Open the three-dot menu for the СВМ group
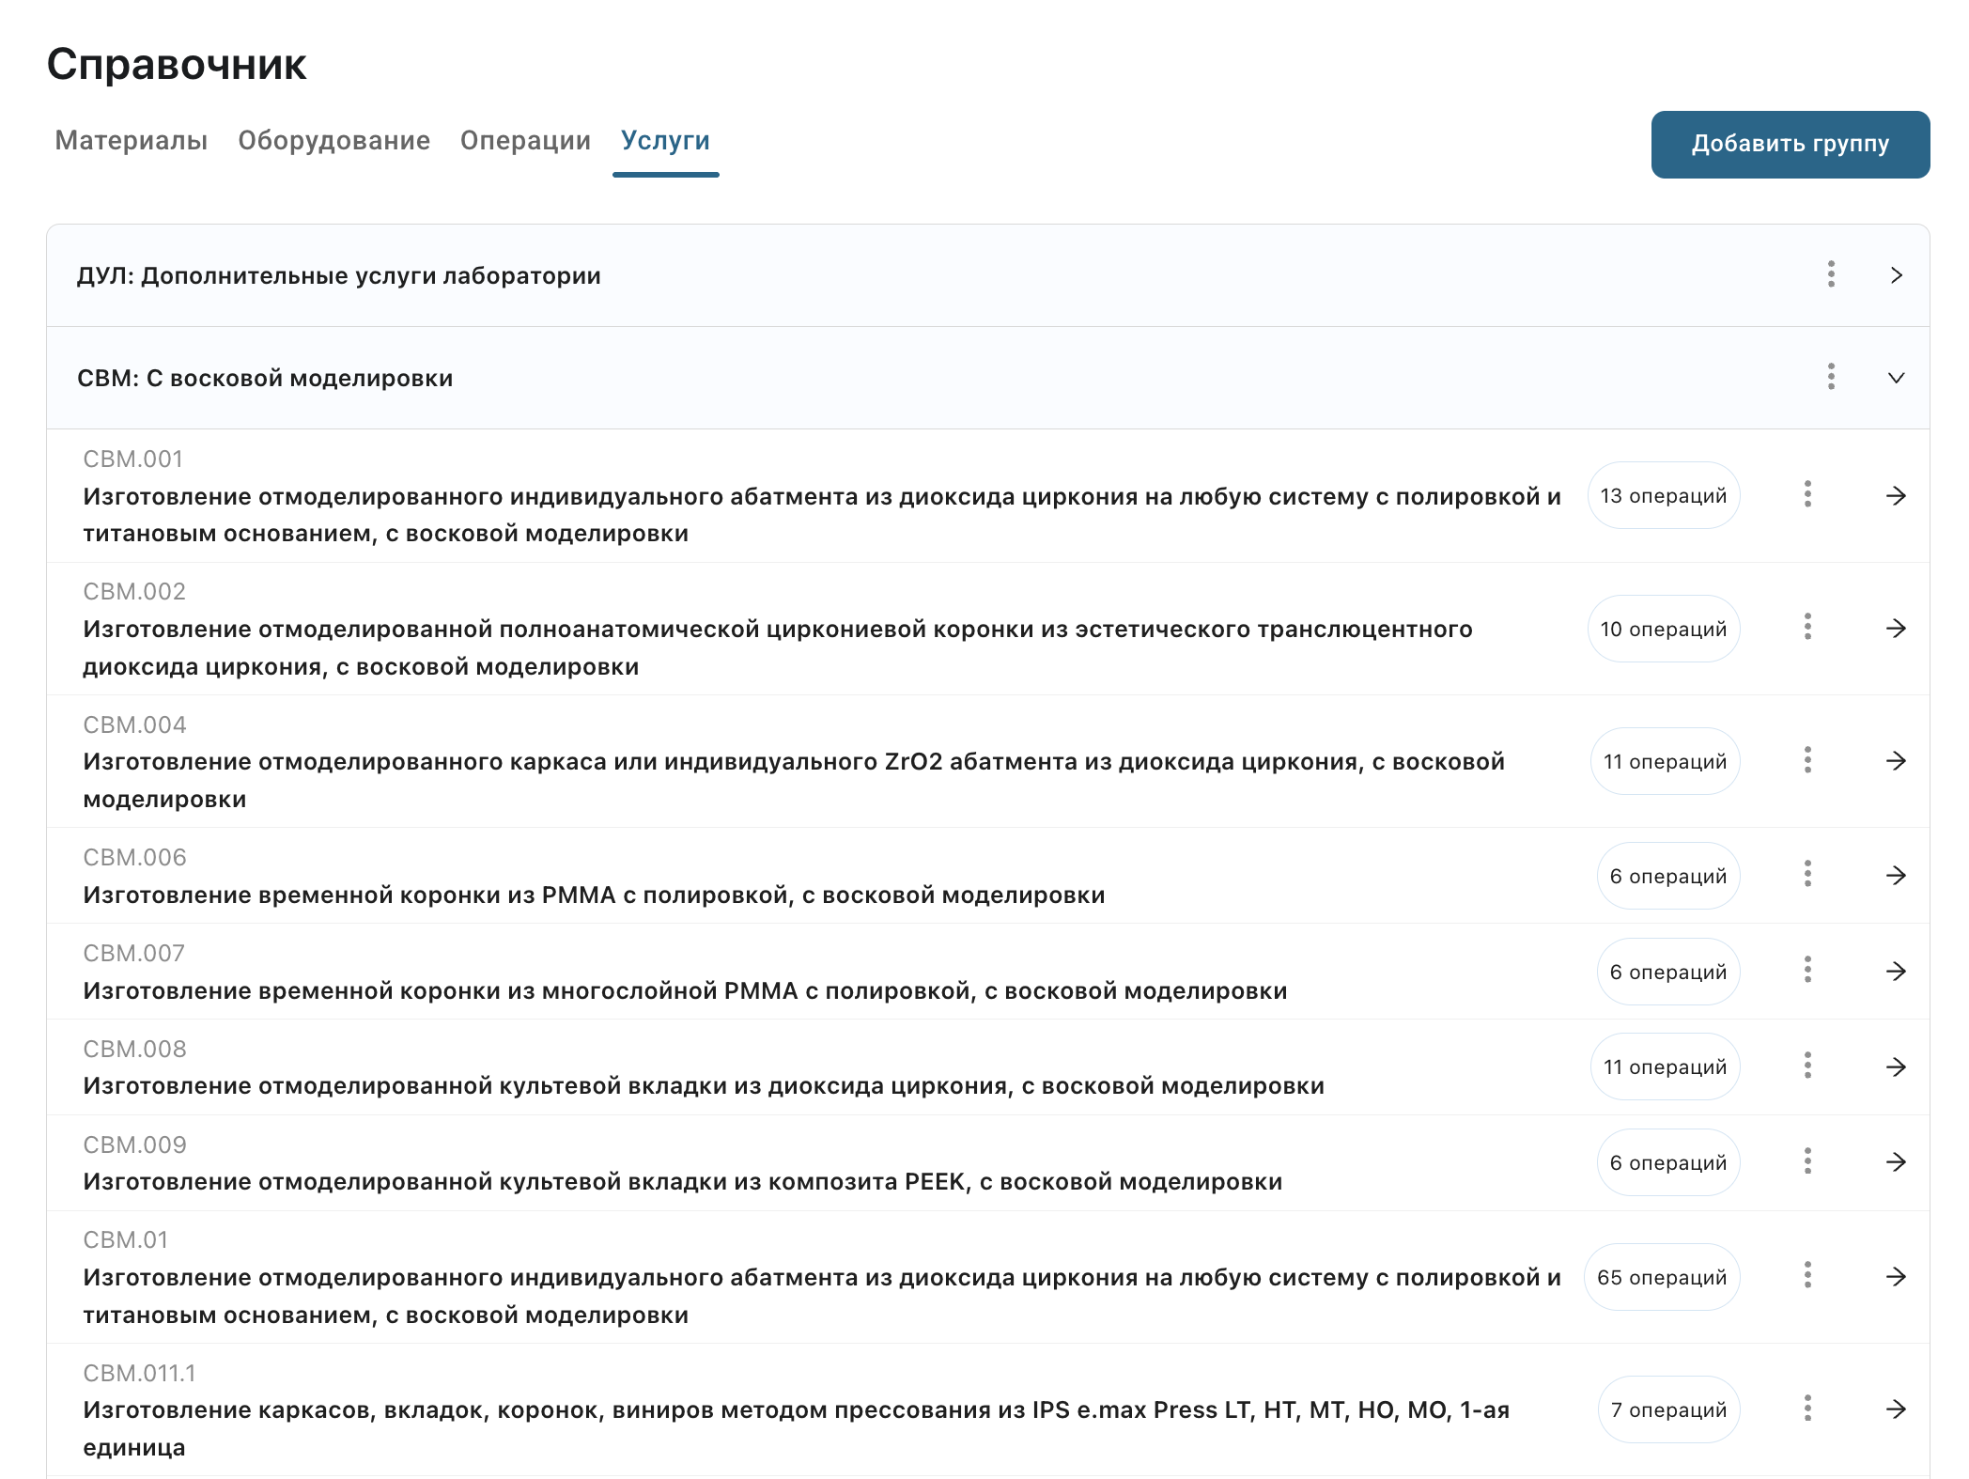Viewport: 1969px width, 1479px height. click(x=1831, y=377)
